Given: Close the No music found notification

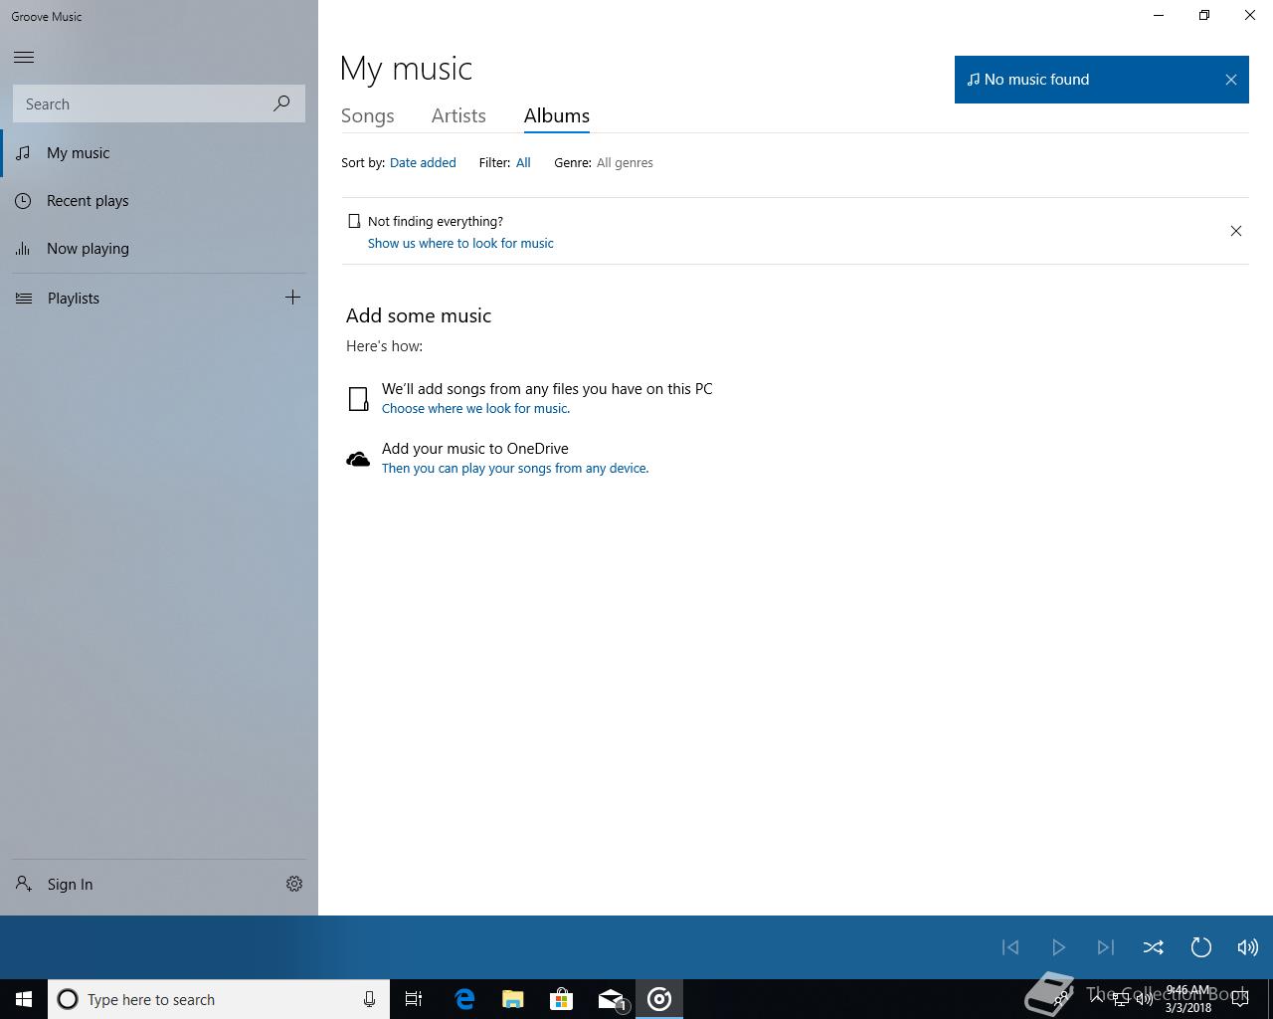Looking at the screenshot, I should 1231,80.
